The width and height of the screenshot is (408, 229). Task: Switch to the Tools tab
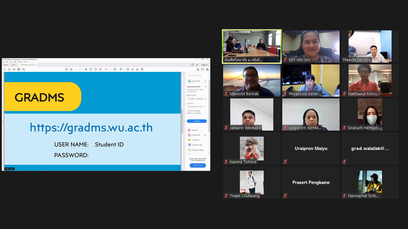[13, 65]
